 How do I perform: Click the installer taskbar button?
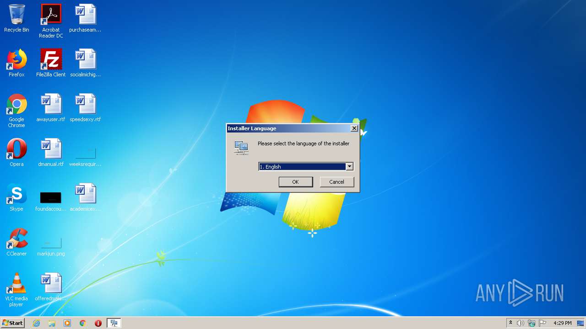coord(114,323)
